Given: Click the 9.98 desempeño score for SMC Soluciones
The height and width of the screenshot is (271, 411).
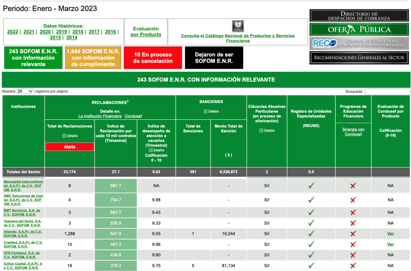Looking at the screenshot, I should coord(156,200).
